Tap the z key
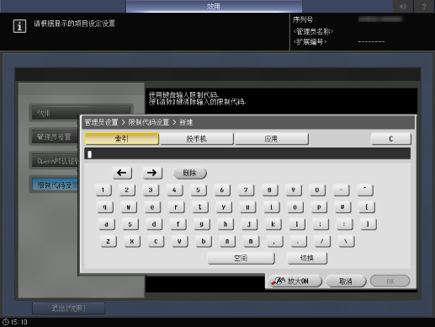This screenshot has width=435, height=327. point(109,241)
